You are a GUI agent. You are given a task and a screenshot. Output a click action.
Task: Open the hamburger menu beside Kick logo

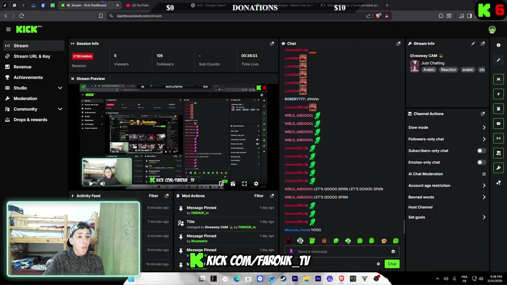(8, 29)
